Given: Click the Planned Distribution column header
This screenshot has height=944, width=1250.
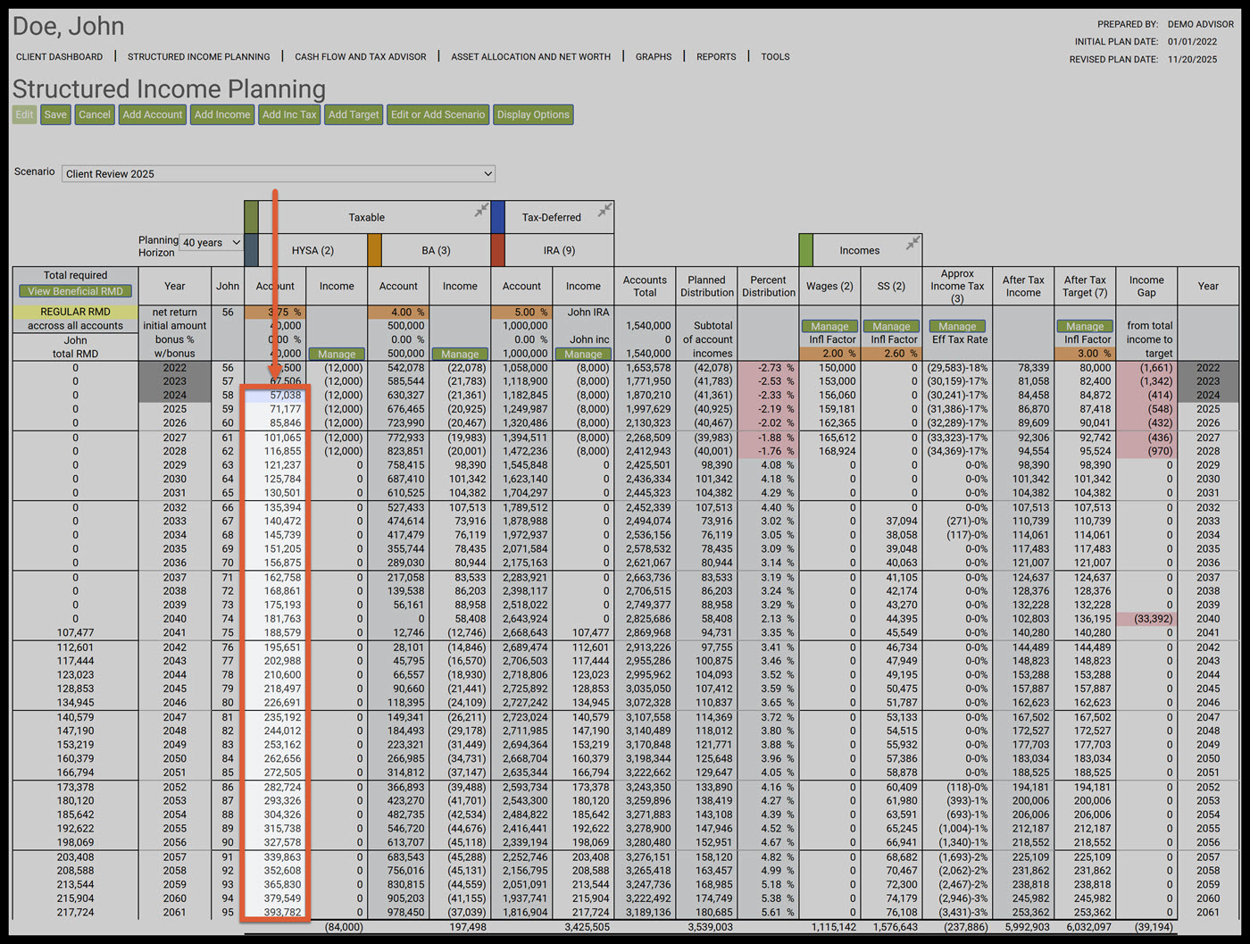Looking at the screenshot, I should pyautogui.click(x=706, y=286).
